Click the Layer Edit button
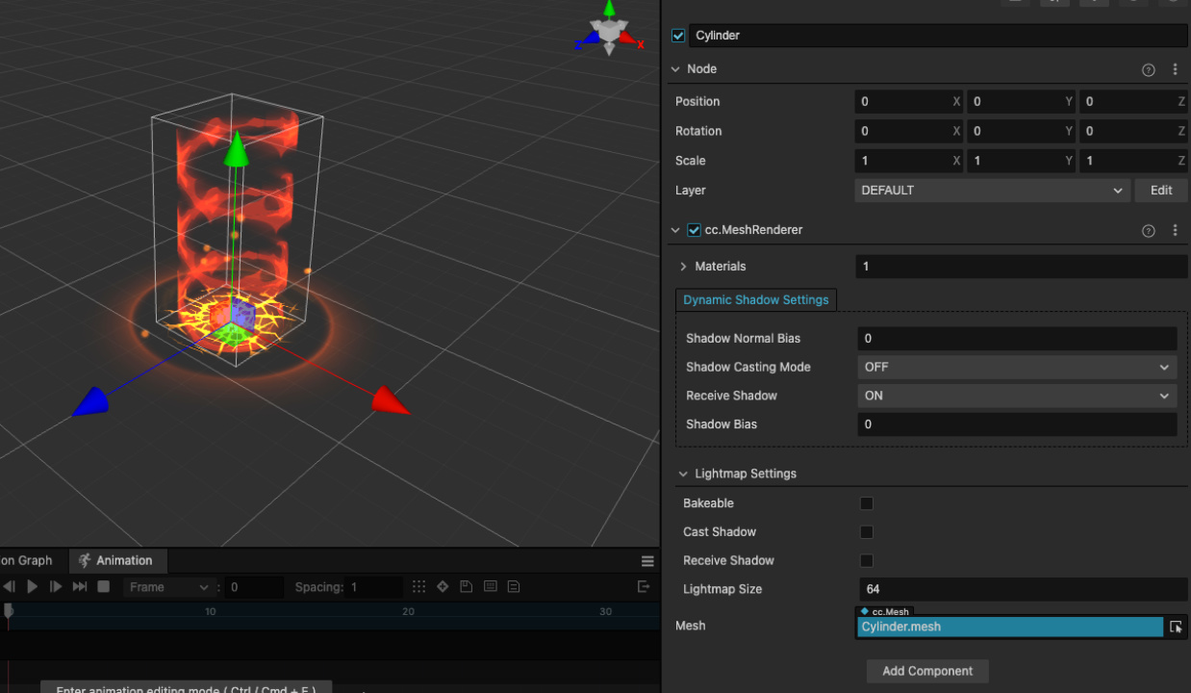The width and height of the screenshot is (1191, 693). [1161, 191]
